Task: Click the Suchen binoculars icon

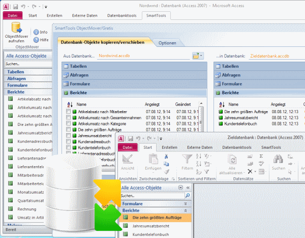Action: [x=279, y=162]
